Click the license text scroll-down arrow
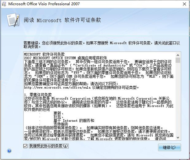Screen dimensions: 190x160 [x=178, y=138]
